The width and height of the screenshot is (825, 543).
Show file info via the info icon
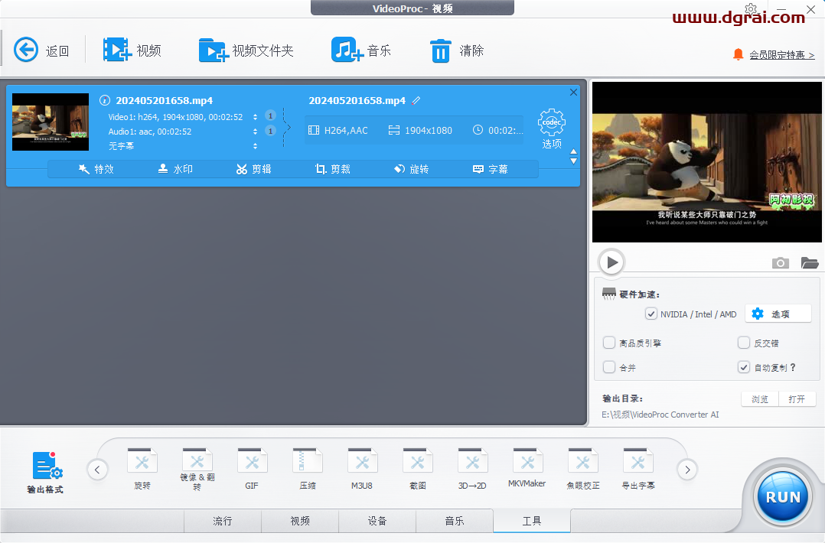click(x=105, y=100)
